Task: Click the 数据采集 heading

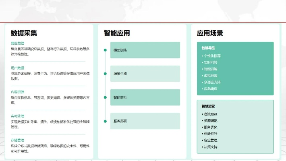Action: (24, 33)
